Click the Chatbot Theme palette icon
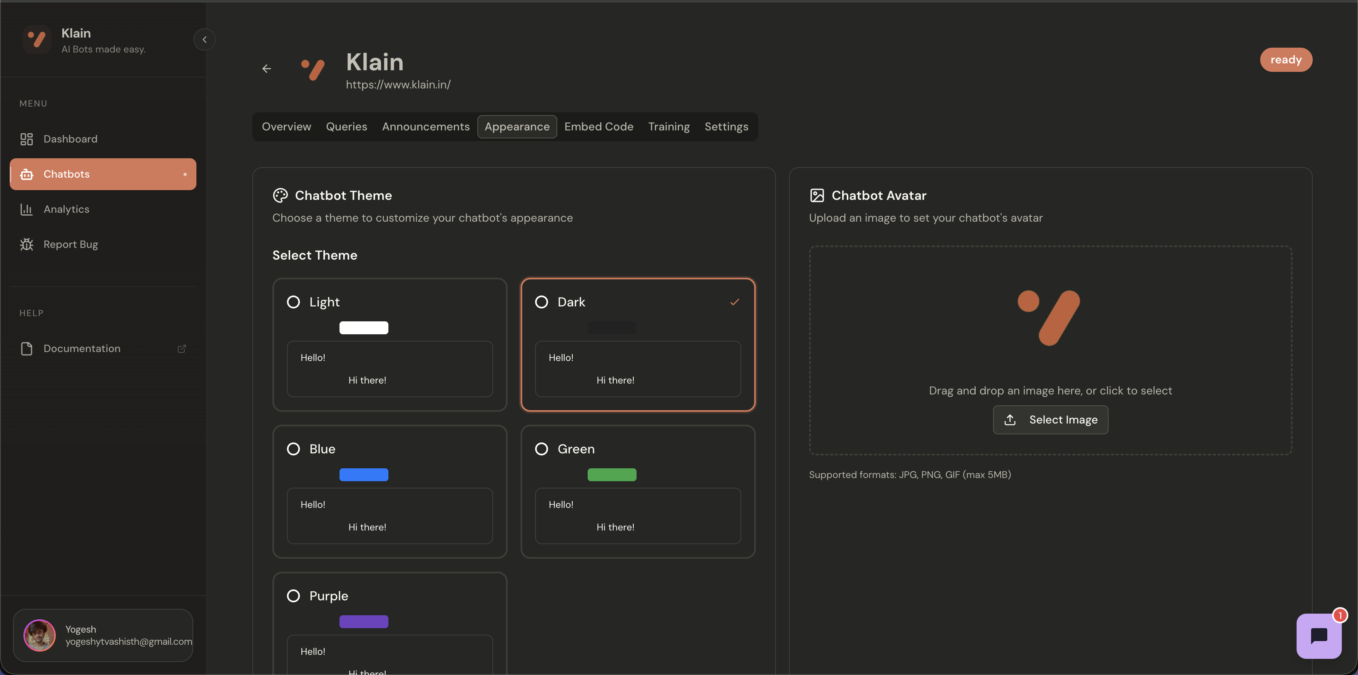Viewport: 1358px width, 675px height. tap(280, 195)
